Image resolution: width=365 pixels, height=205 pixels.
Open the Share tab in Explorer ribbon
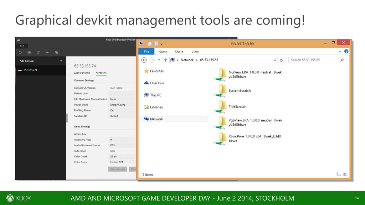[179, 52]
